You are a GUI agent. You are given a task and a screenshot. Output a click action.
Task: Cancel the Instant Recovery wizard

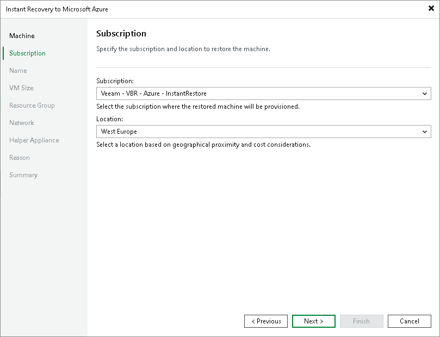point(409,321)
